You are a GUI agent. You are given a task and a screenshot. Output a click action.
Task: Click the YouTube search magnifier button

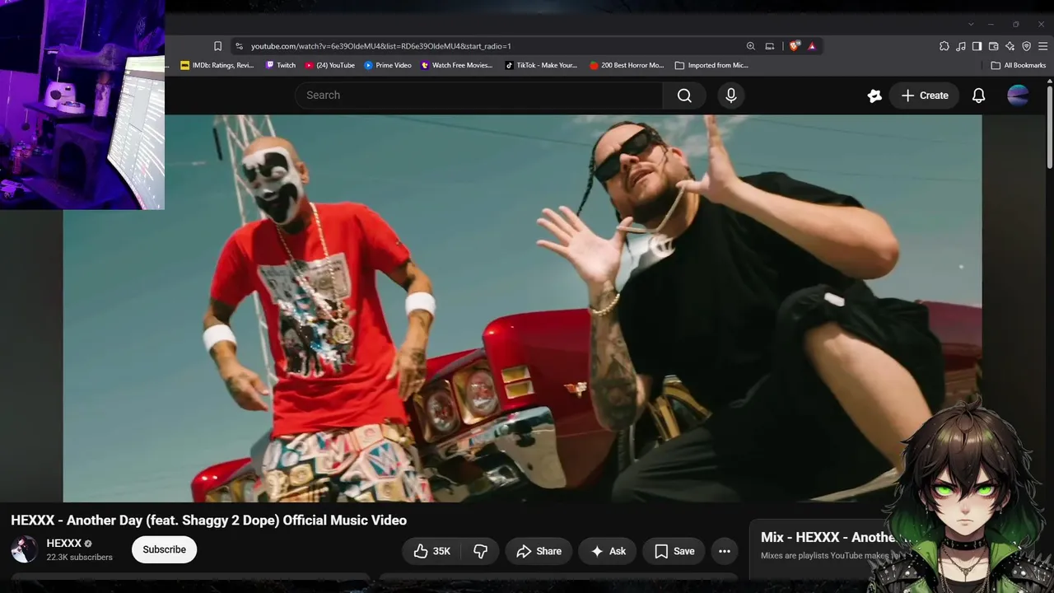684,96
